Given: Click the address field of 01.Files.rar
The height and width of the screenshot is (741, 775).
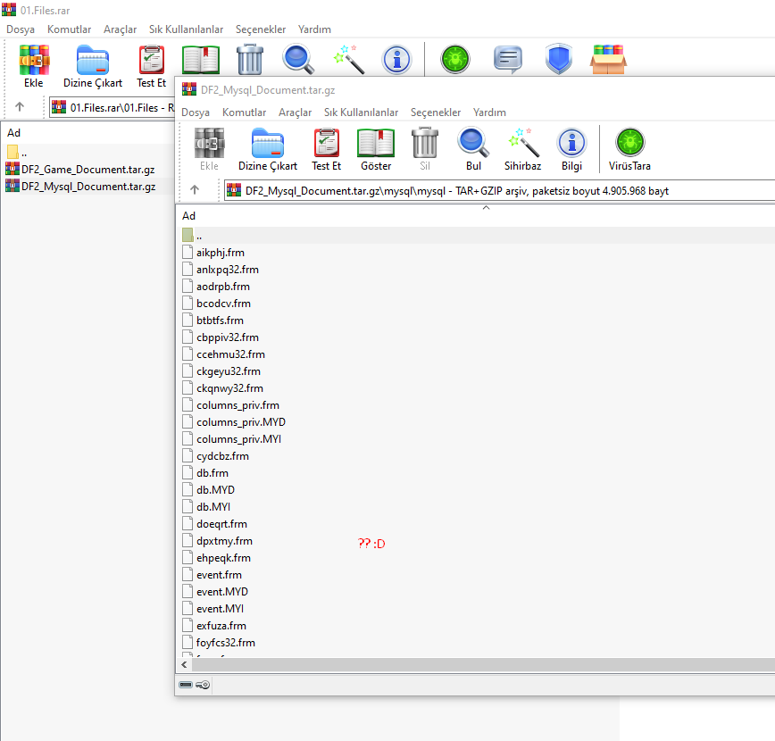Looking at the screenshot, I should coord(112,107).
